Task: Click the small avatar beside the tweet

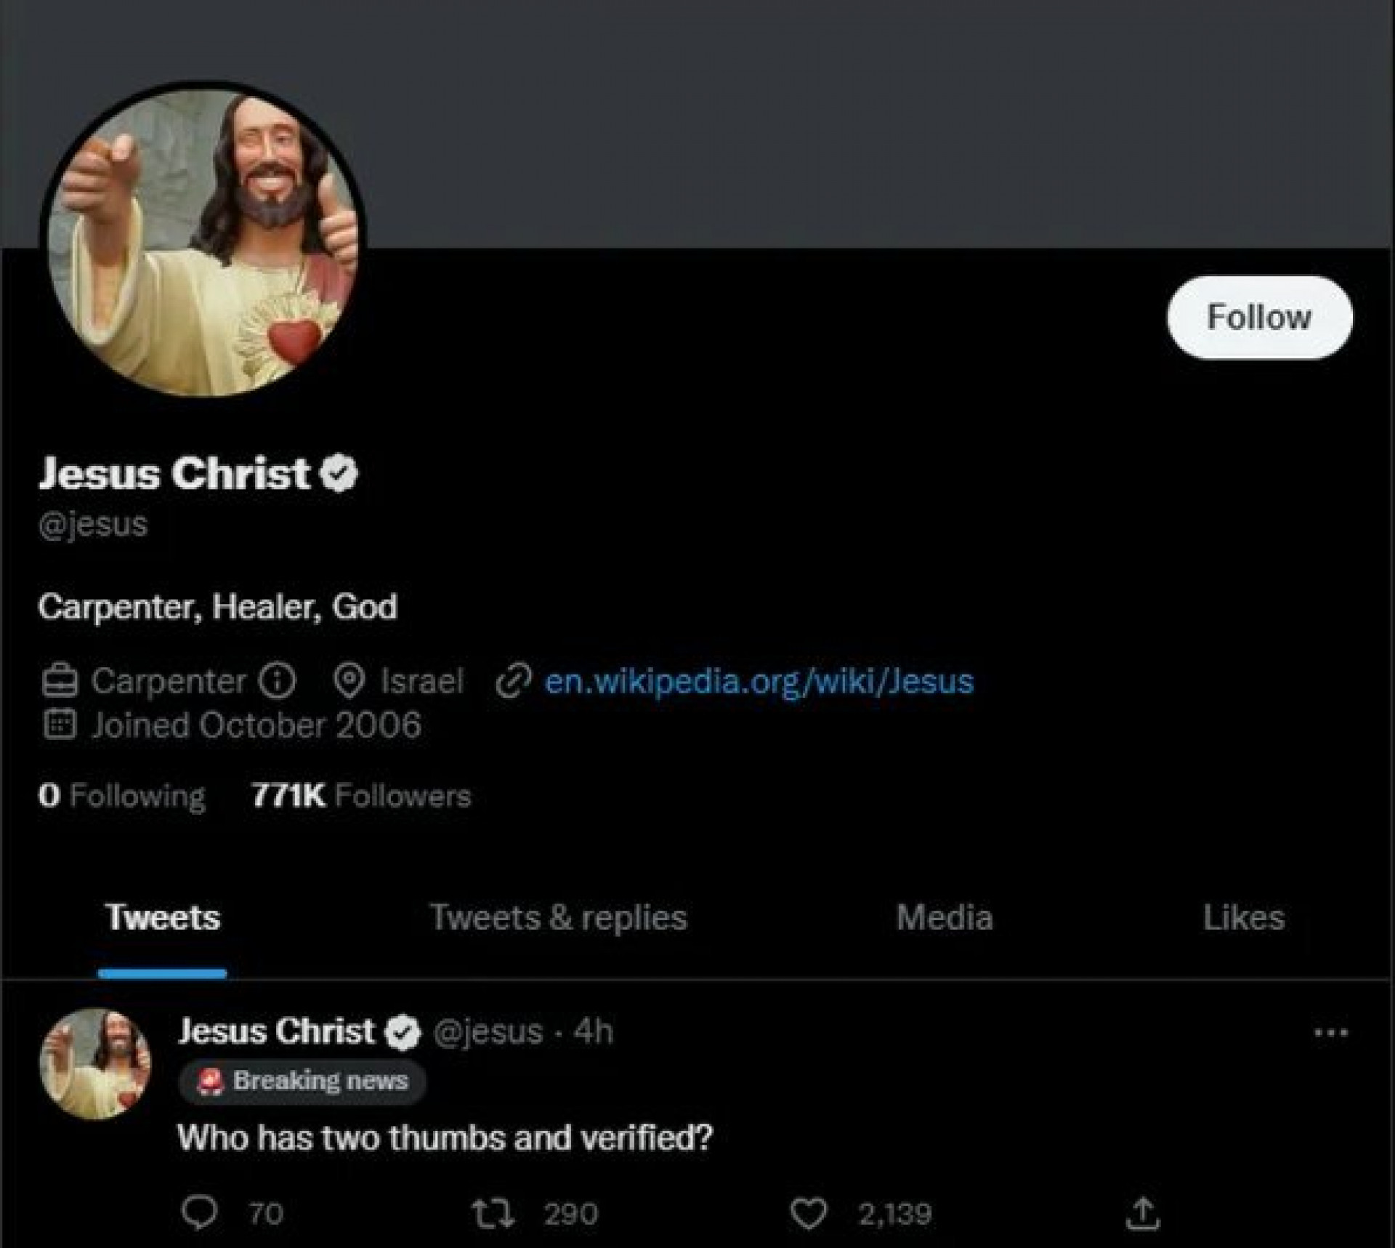Action: 95,1063
